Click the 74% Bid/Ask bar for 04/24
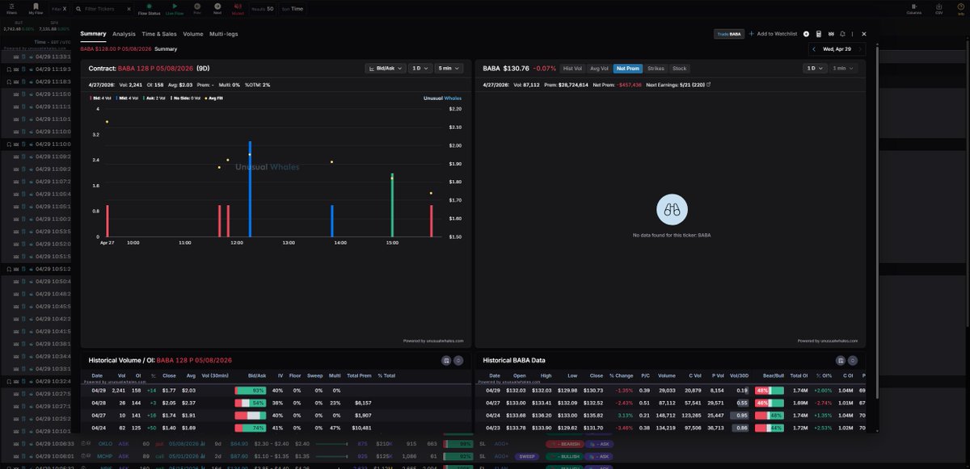 point(251,427)
